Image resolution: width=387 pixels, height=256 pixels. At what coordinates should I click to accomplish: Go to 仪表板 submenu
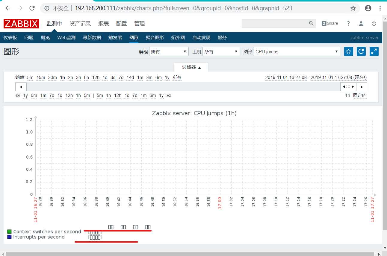[x=10, y=38]
